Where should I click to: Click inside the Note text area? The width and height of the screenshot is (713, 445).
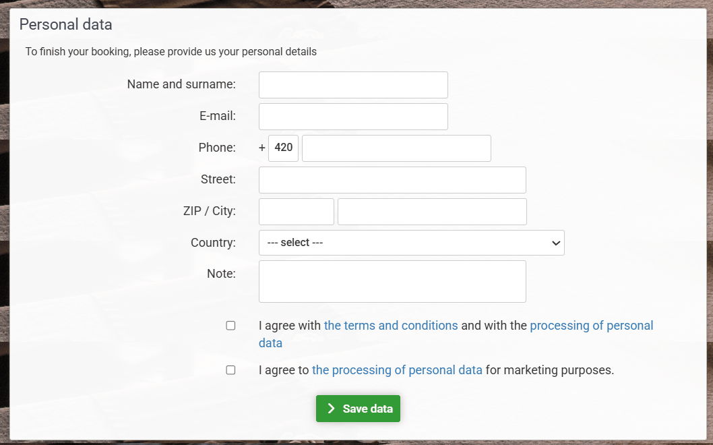coord(392,281)
